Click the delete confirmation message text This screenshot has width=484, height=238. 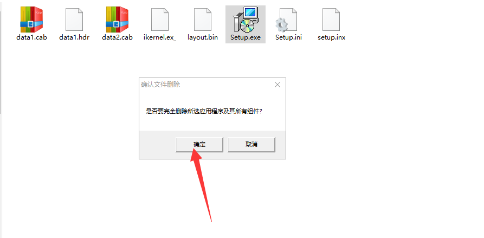point(204,111)
